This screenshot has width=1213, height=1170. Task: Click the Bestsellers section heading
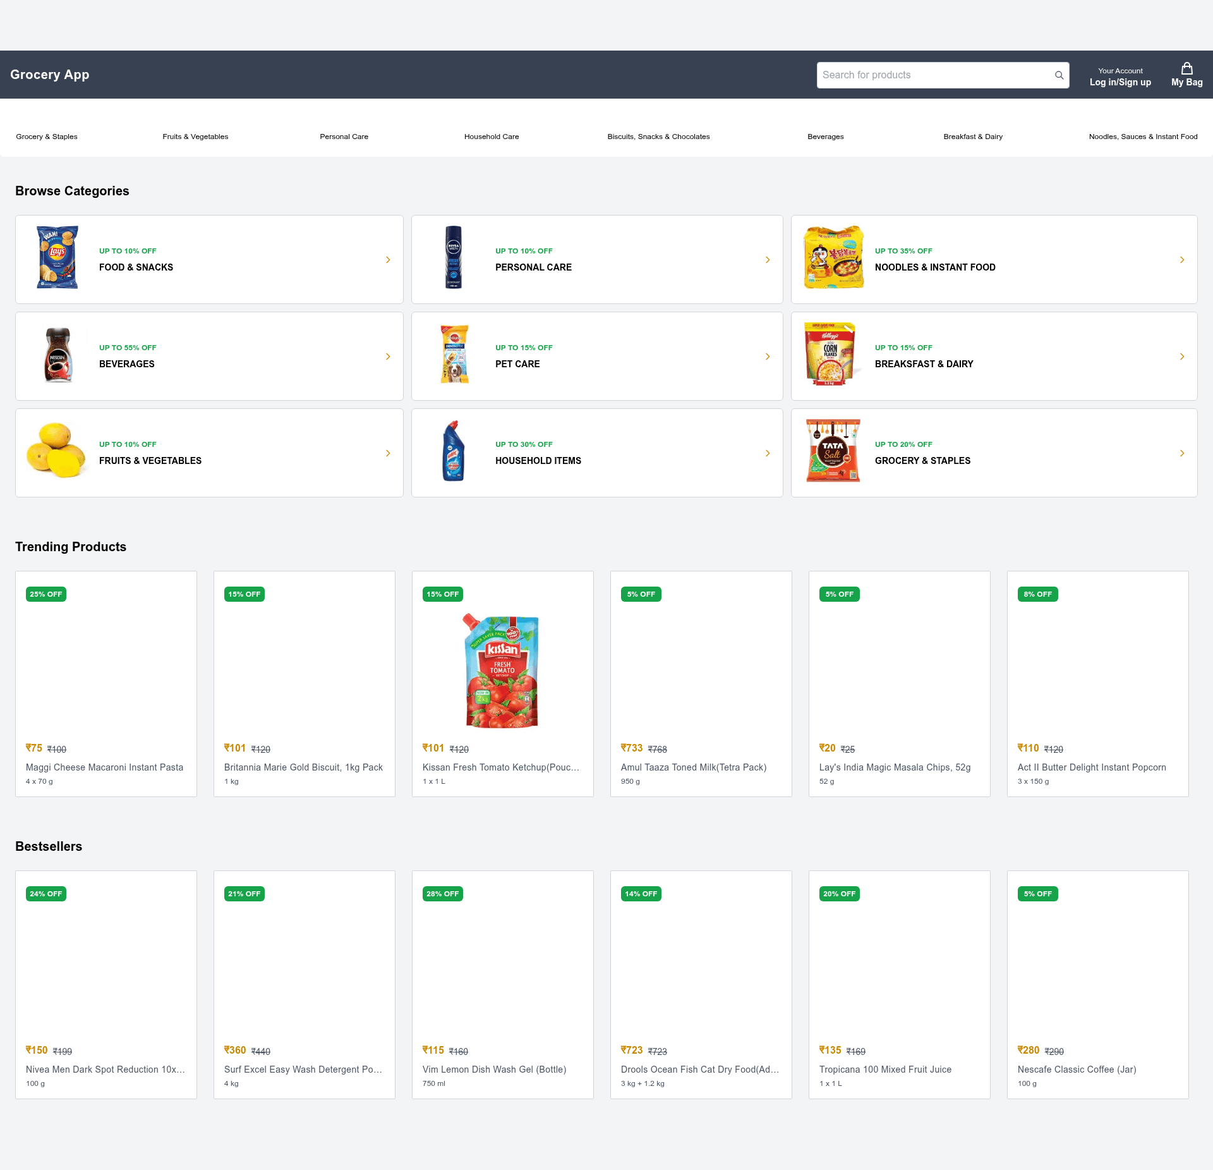click(49, 846)
